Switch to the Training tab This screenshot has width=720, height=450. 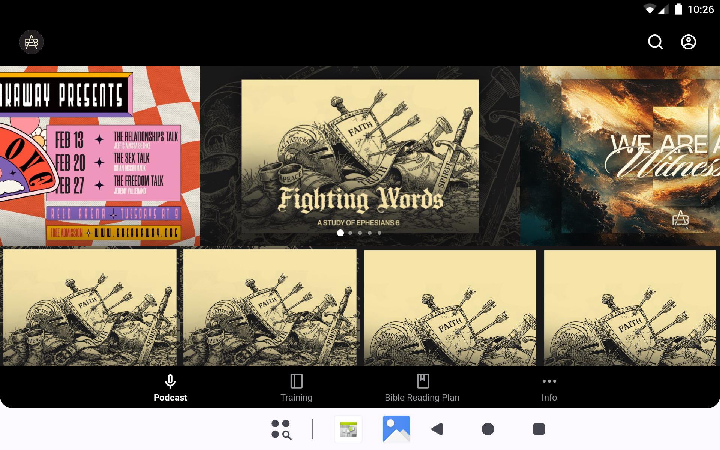(296, 387)
